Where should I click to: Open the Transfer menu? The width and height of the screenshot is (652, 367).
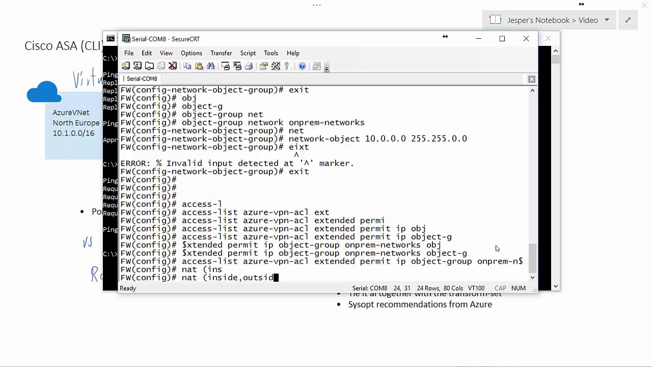221,53
